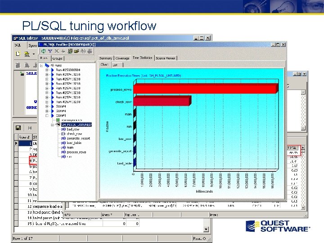Click the green properties icon in Profiler toolbar
Screen dimensions: 324x243
pyautogui.click(x=70, y=51)
